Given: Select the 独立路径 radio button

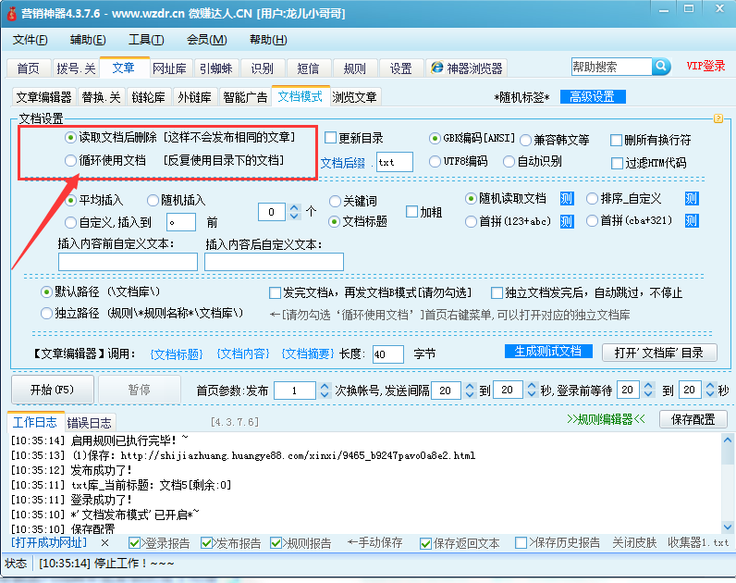Looking at the screenshot, I should [x=46, y=314].
